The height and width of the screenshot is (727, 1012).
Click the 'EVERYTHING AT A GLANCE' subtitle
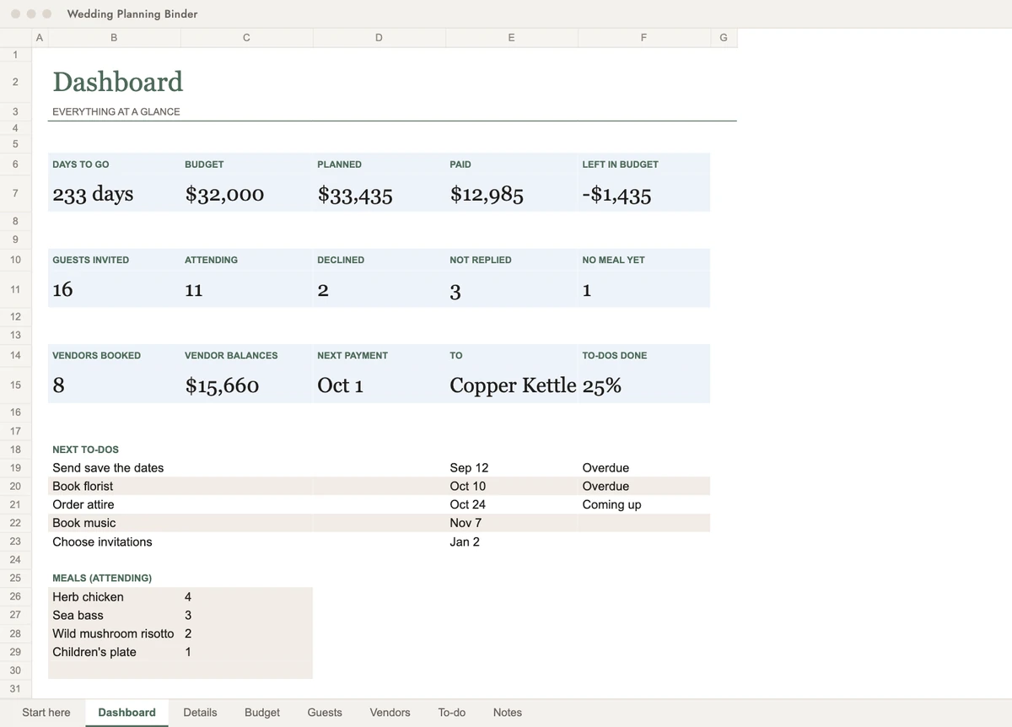tap(116, 111)
